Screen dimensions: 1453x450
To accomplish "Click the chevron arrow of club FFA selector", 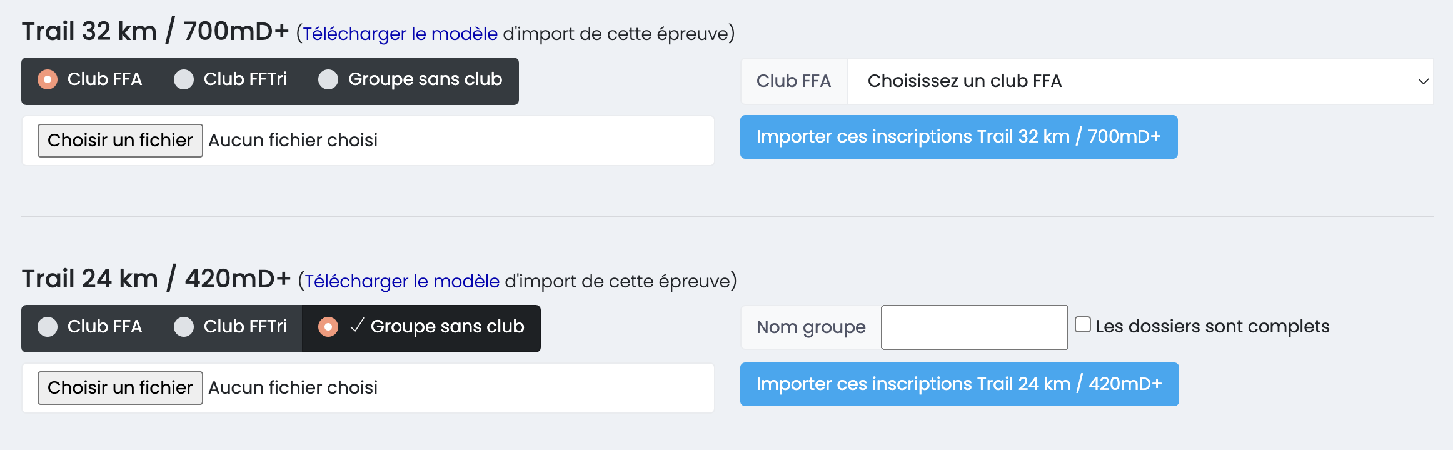I will tap(1423, 81).
